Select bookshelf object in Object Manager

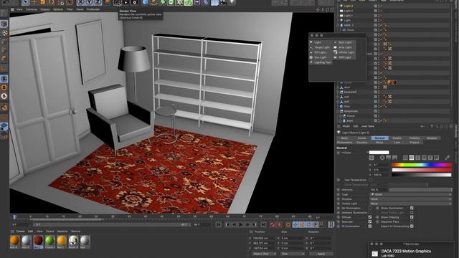pos(350,92)
